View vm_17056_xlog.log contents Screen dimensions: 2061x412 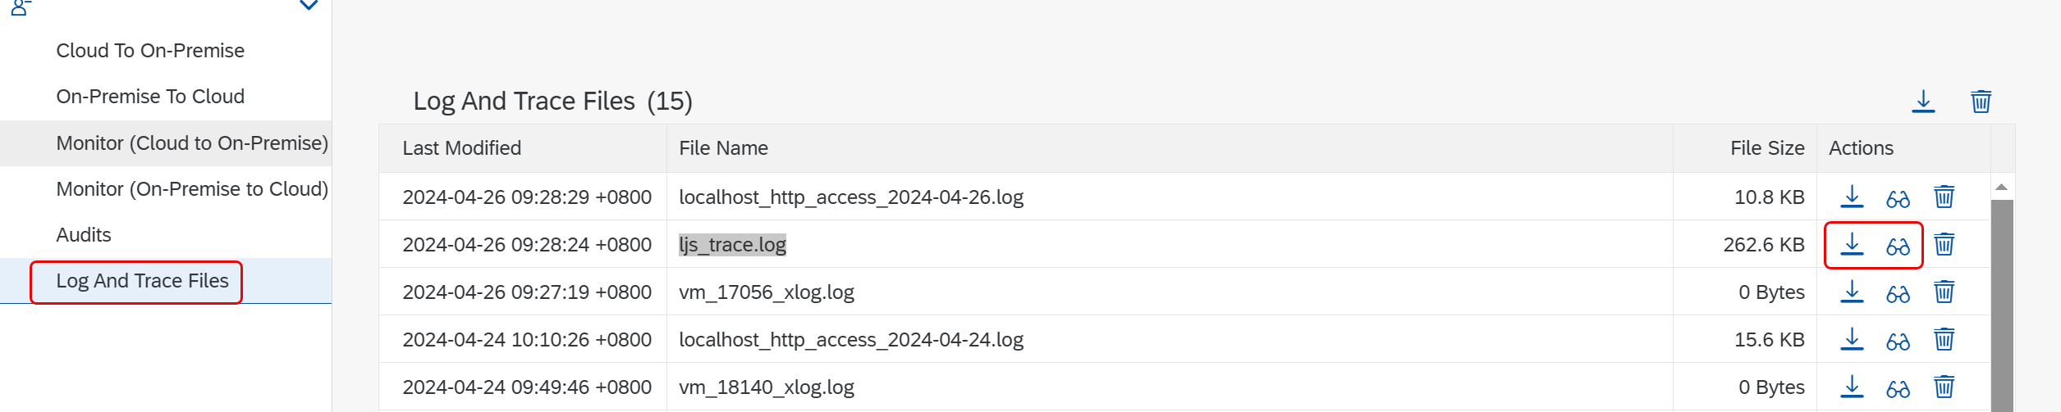1898,292
